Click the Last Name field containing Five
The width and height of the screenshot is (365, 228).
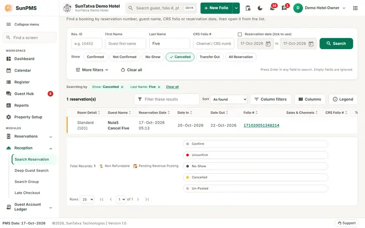coord(169,44)
